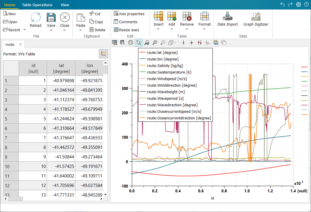Toggle the dual vertical cursors tool
Screen dimensions: 311x212
200,43
